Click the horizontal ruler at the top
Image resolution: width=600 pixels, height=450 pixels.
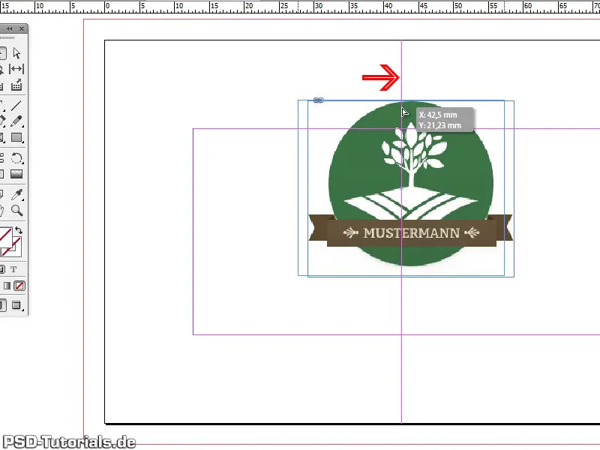(300, 7)
